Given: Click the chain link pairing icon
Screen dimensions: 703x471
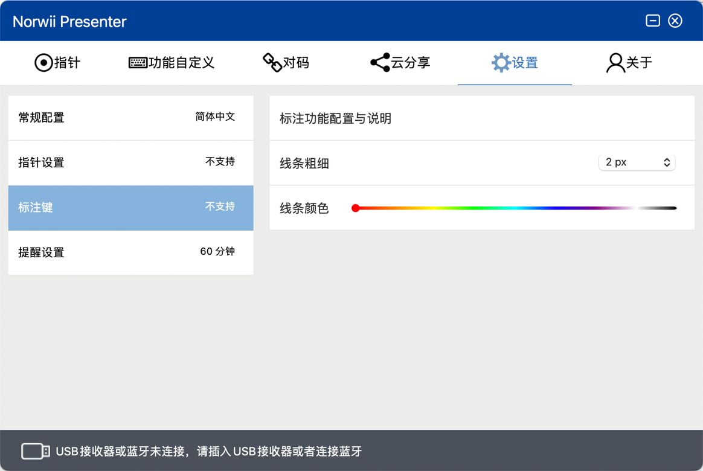Looking at the screenshot, I should (x=272, y=63).
